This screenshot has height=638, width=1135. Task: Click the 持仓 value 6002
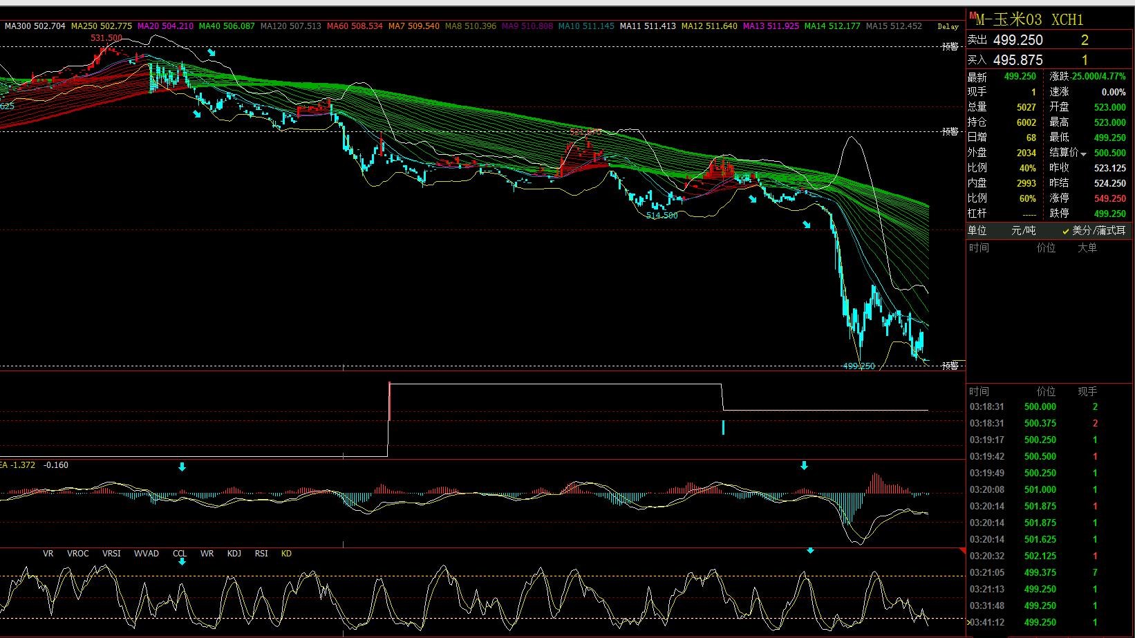click(x=1026, y=122)
